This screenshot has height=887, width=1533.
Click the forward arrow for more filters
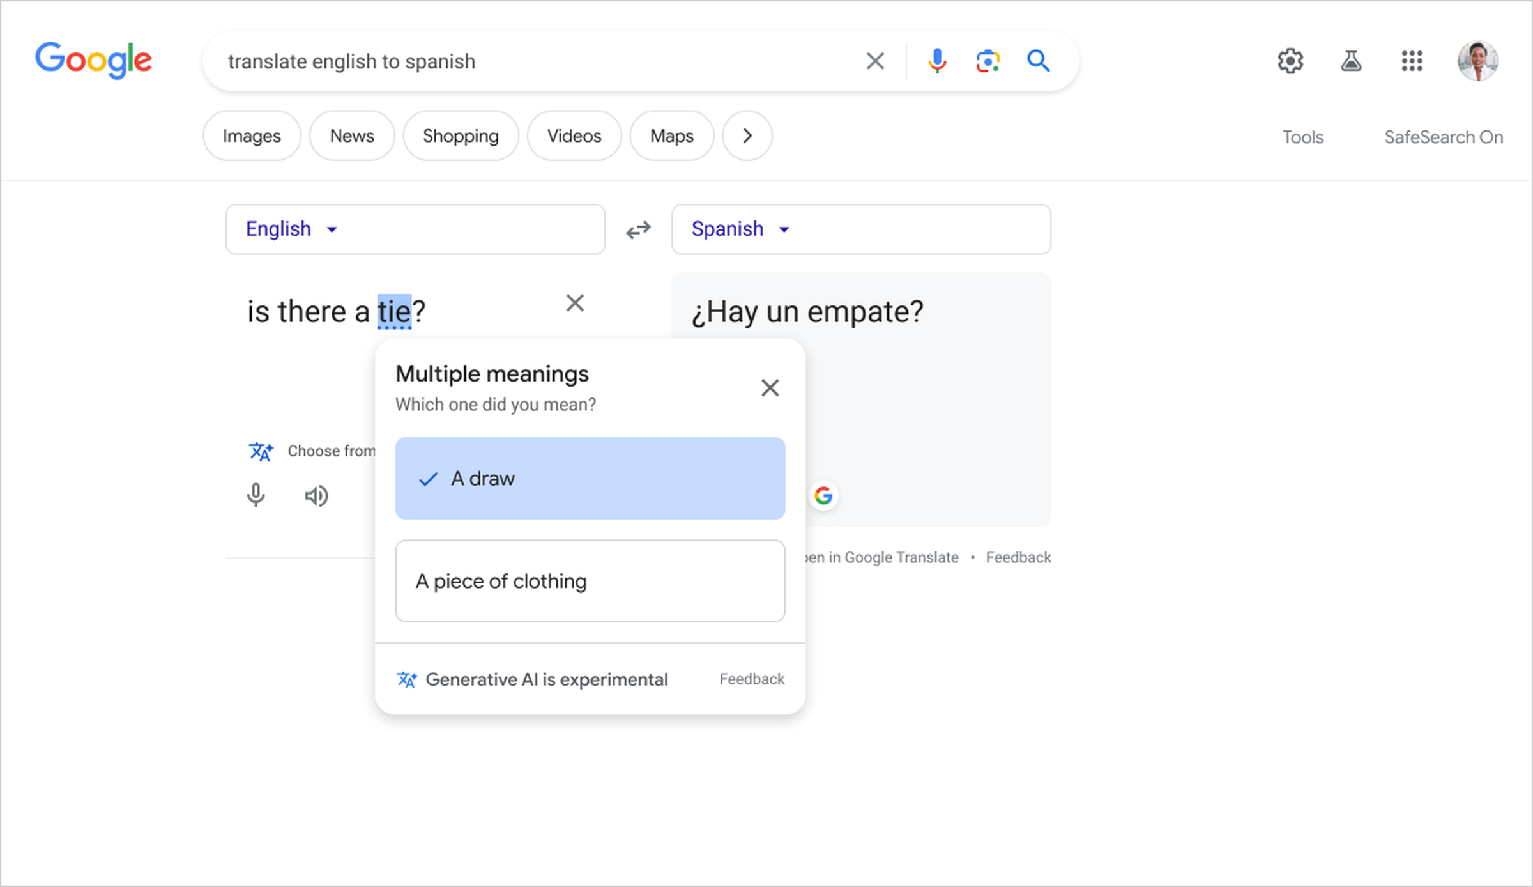click(746, 135)
